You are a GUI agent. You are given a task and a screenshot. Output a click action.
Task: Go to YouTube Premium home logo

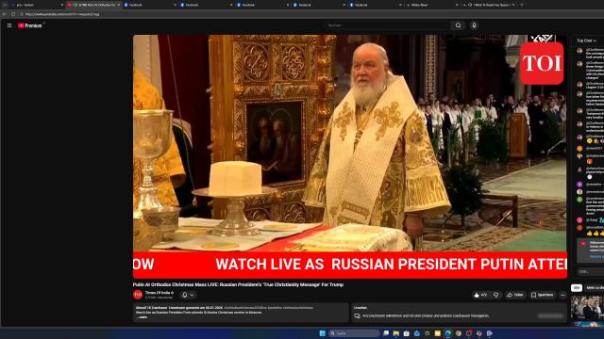click(x=30, y=25)
